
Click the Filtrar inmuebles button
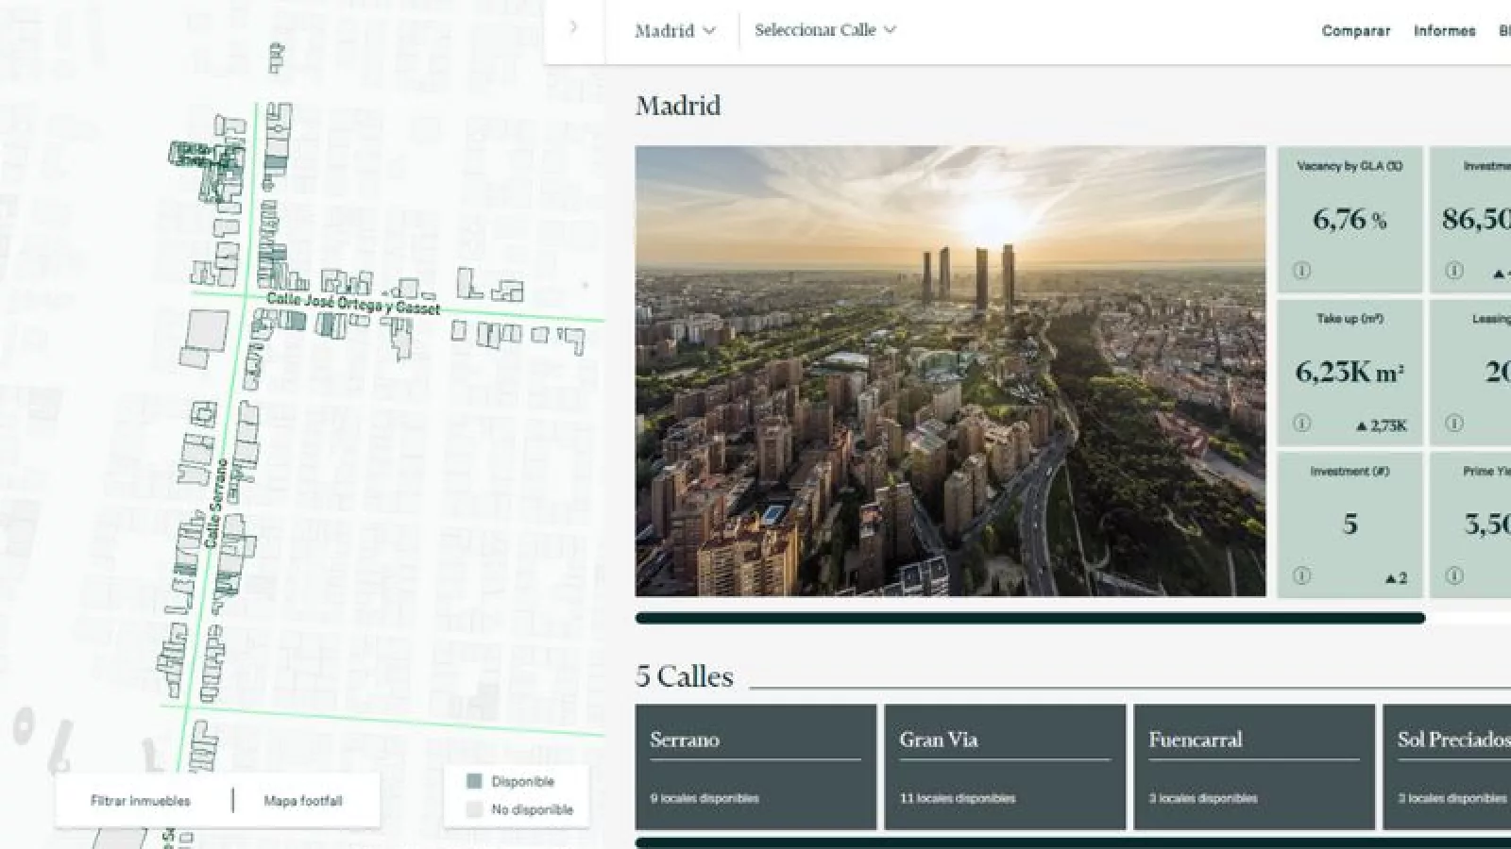(141, 801)
